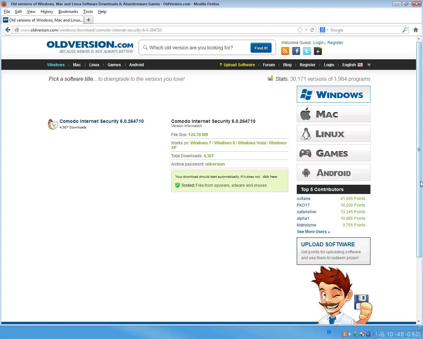Screen dimensions: 423x339
Task: Click the Upload Software promo box
Action: pyautogui.click(x=333, y=251)
